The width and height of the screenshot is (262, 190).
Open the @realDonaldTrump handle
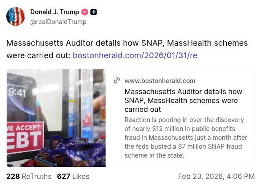[x=58, y=22]
